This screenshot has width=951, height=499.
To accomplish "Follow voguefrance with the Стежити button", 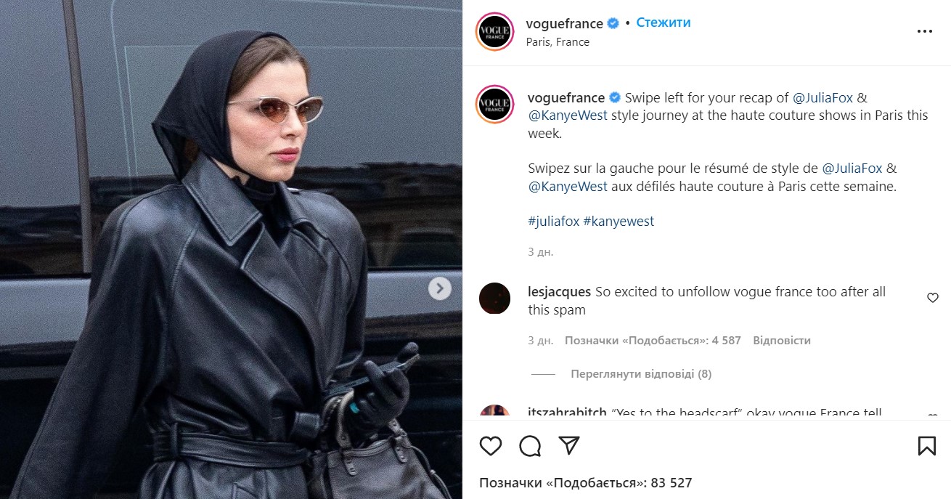I will tap(664, 23).
